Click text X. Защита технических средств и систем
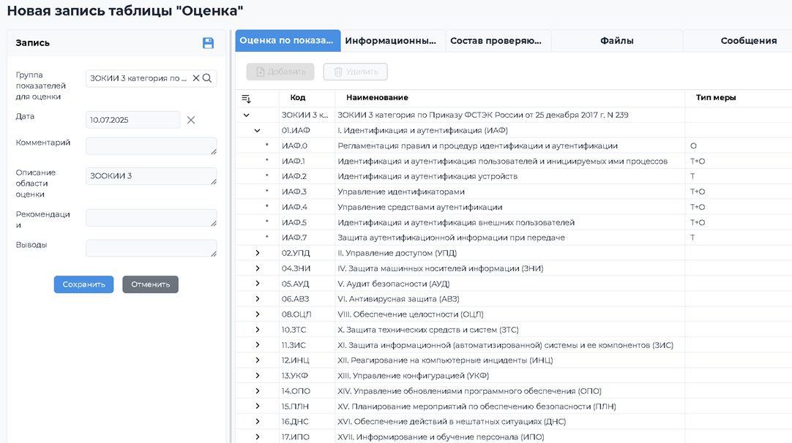This screenshot has width=792, height=443. (x=427, y=330)
